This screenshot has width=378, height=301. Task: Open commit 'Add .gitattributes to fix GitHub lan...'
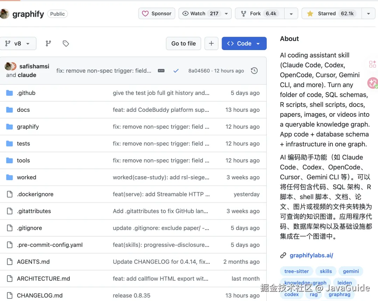tap(160, 211)
